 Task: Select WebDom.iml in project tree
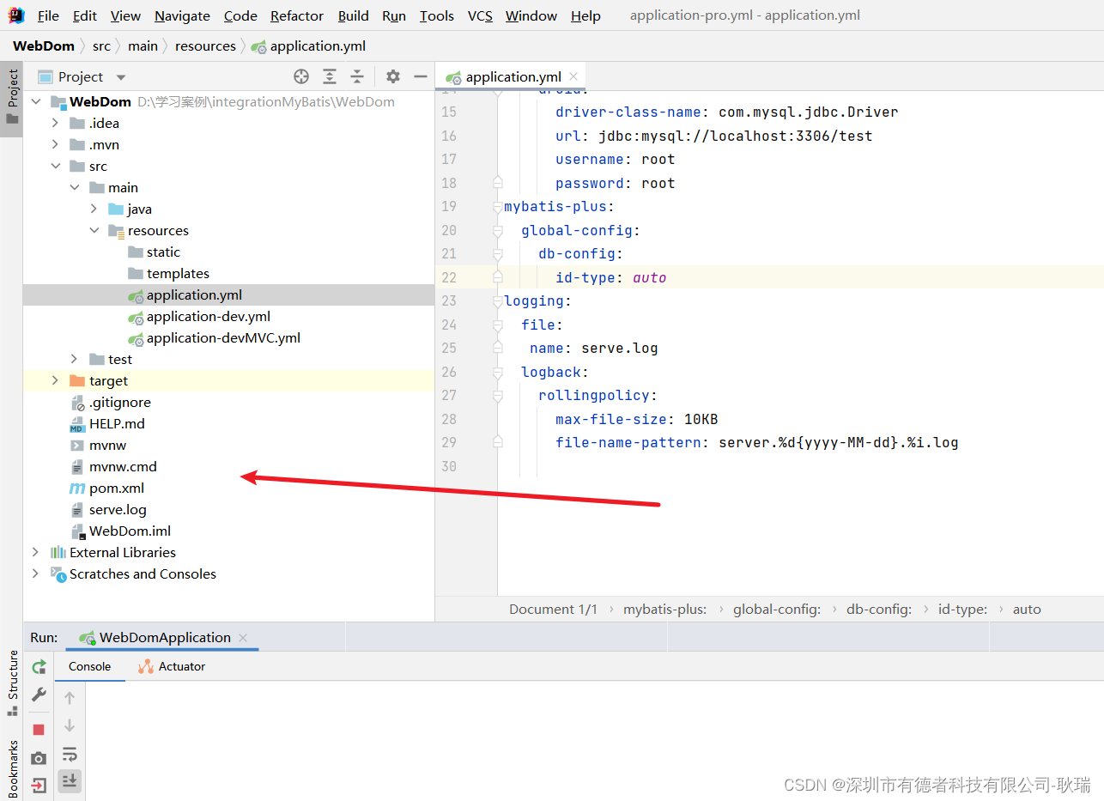click(130, 531)
